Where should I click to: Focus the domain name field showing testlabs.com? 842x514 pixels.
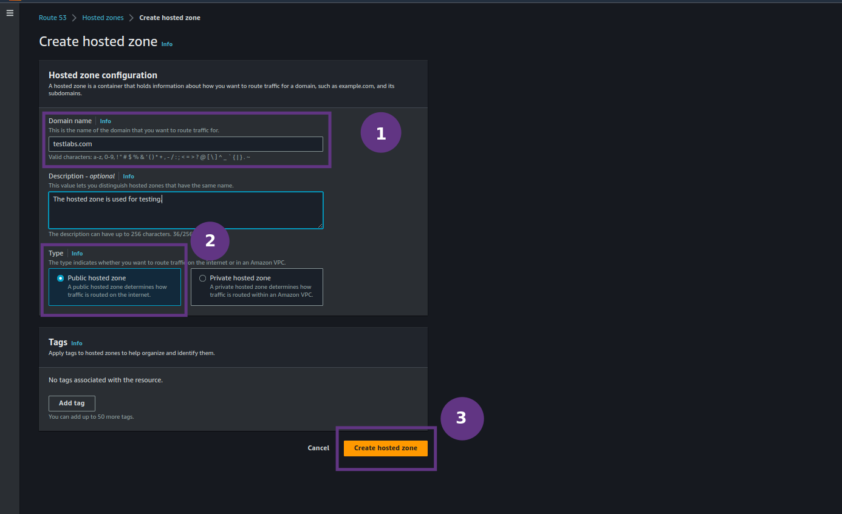click(x=185, y=144)
